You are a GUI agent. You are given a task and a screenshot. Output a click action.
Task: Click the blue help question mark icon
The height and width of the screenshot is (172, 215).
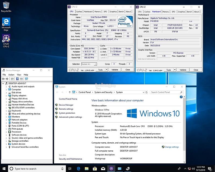[181, 97]
